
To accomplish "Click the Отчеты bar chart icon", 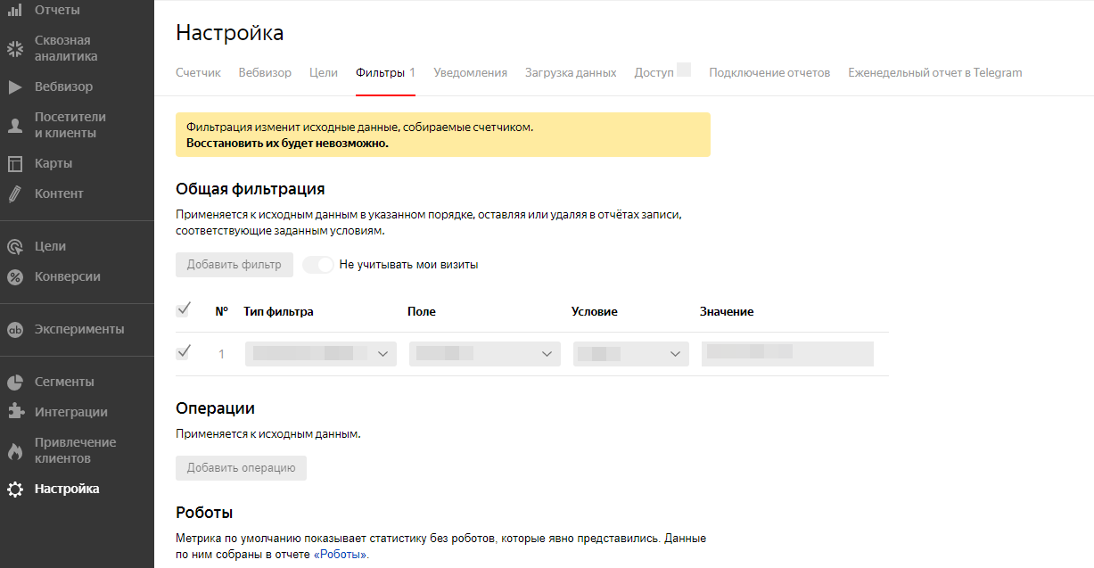I will (x=15, y=11).
